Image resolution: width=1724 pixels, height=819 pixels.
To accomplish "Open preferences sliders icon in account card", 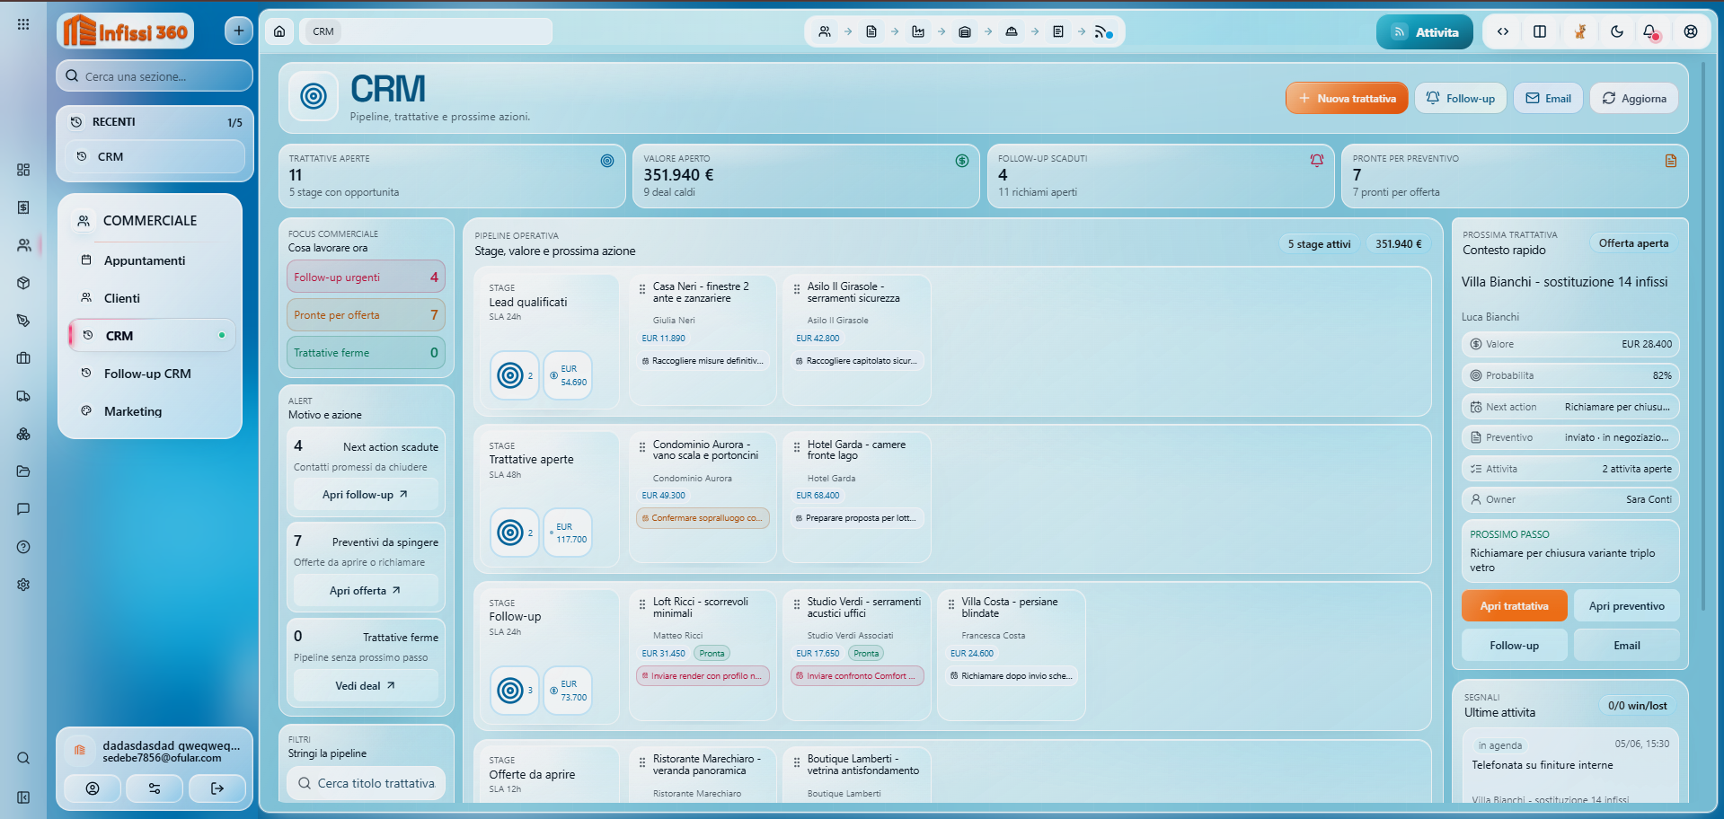I will tap(155, 788).
